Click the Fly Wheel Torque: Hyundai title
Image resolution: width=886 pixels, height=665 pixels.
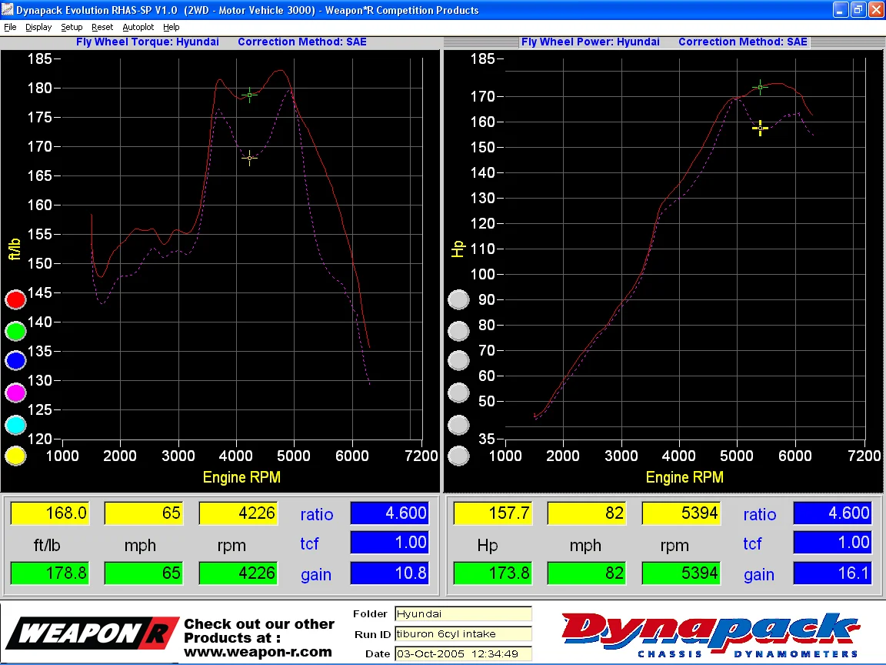[148, 42]
